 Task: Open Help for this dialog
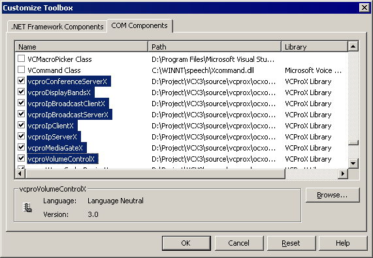343,243
